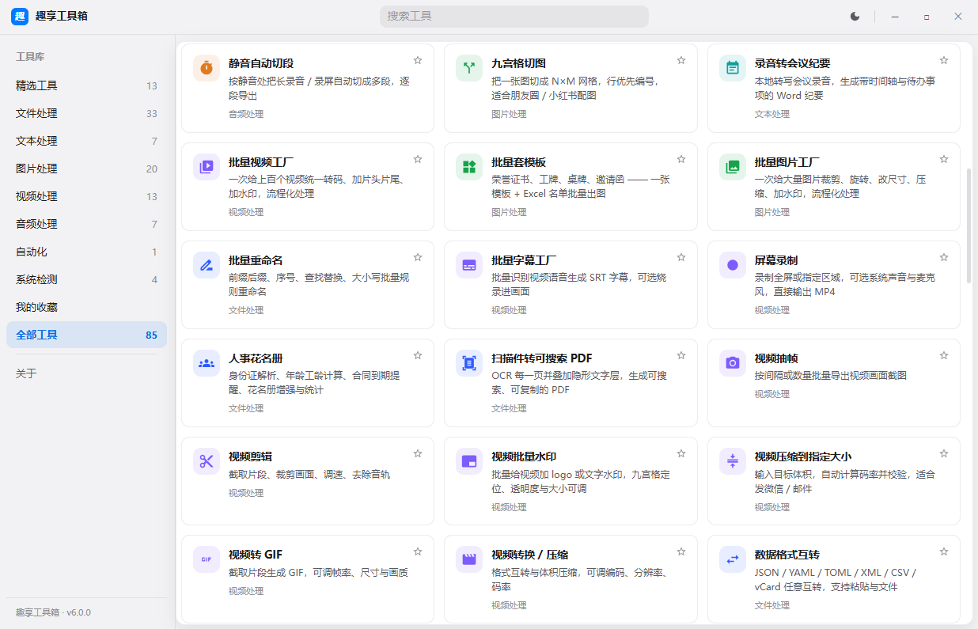Click the 批量套模板 green icon
This screenshot has height=629, width=978.
coord(469,167)
